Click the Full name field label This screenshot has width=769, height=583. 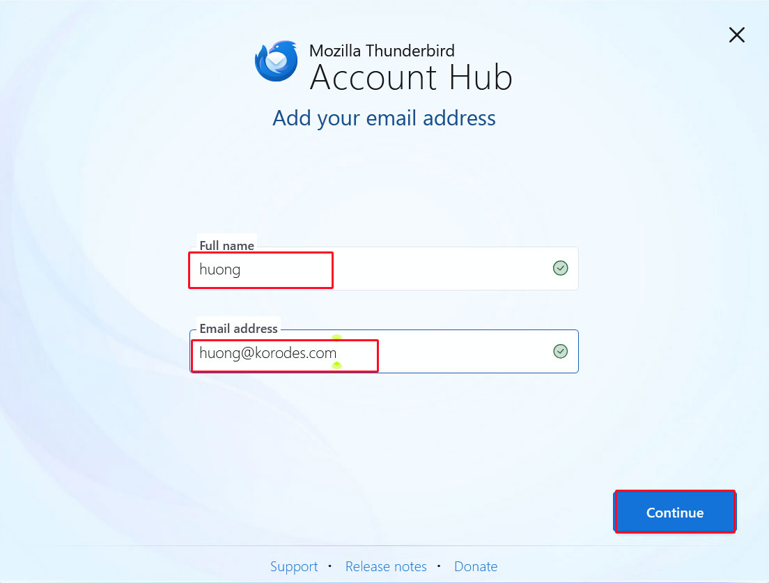(226, 245)
